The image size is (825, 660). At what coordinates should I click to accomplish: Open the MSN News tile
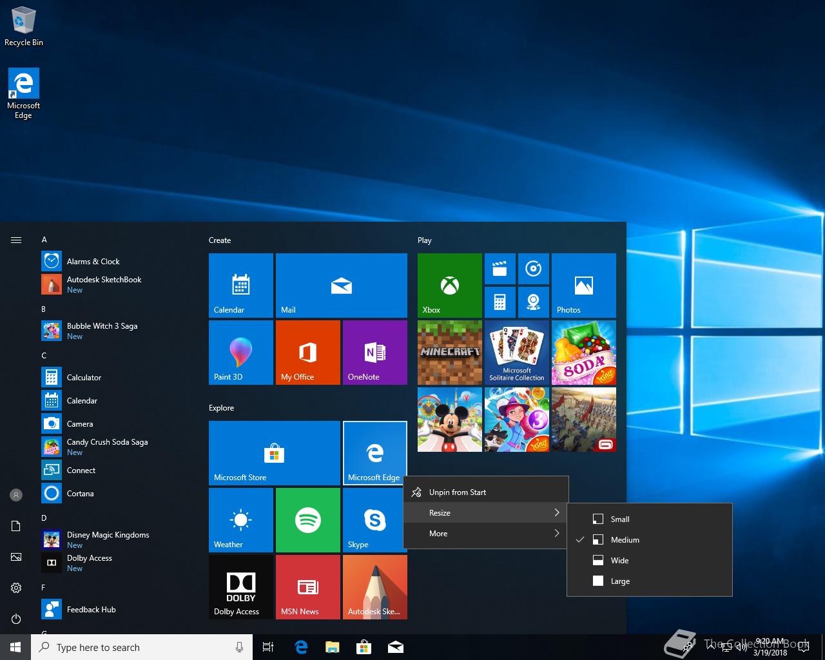click(308, 587)
